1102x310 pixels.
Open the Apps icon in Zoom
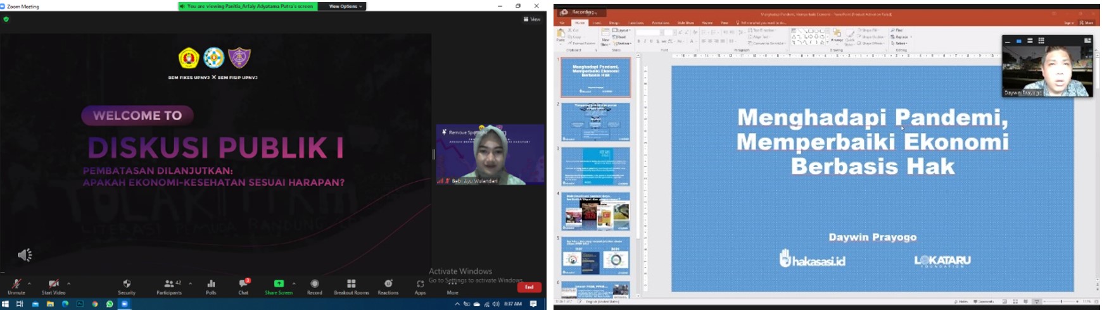(x=421, y=285)
